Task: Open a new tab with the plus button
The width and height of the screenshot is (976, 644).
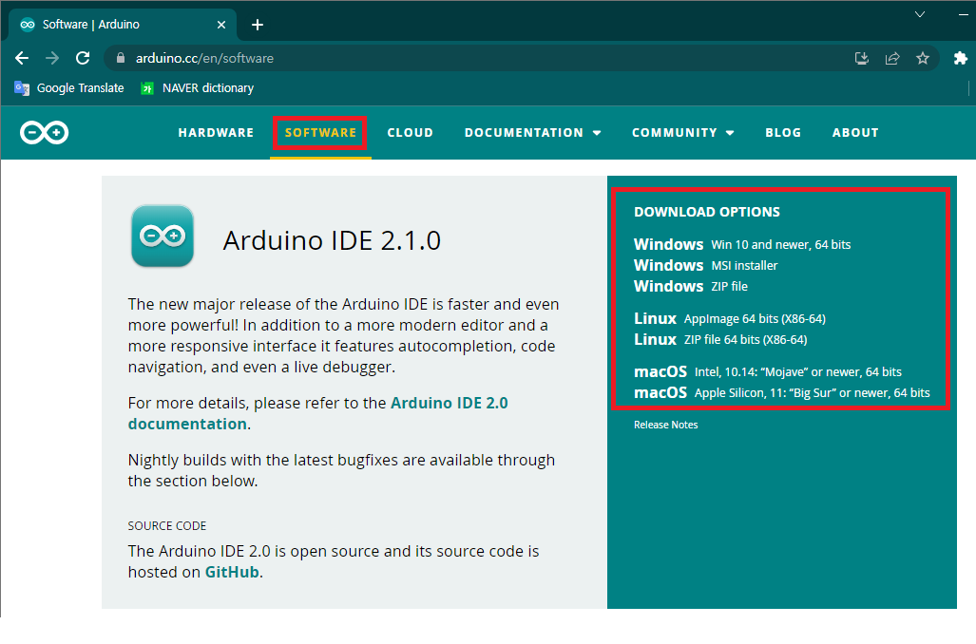Action: tap(258, 25)
